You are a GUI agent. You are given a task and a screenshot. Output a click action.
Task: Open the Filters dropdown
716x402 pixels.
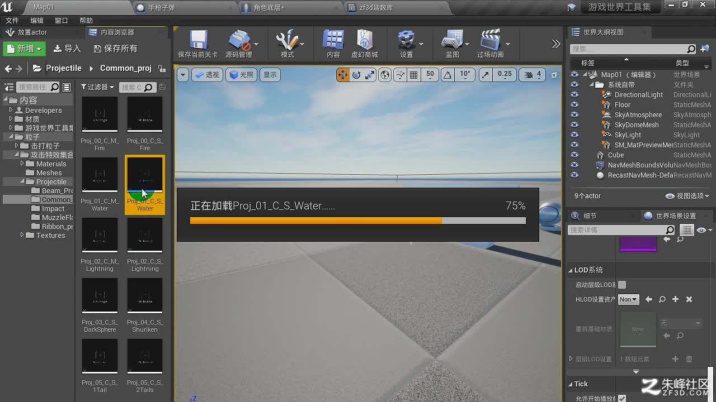coord(97,87)
